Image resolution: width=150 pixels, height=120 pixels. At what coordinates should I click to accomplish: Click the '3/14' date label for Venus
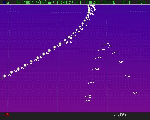[x=2, y=79]
